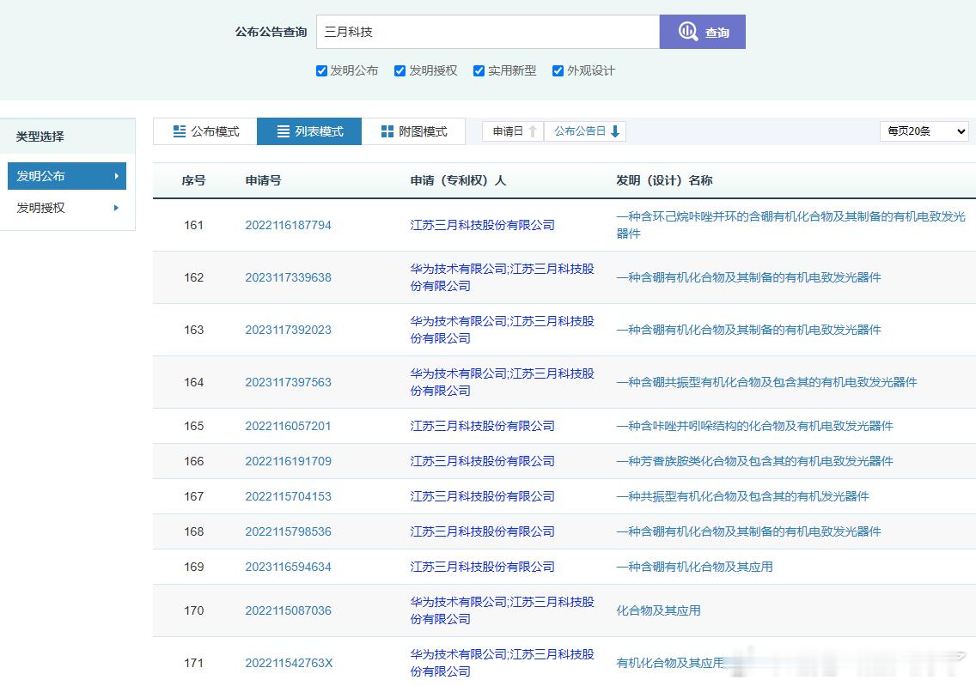976x686 pixels.
Task: Expand the 发明公布 sidebar arrow
Action: (x=116, y=176)
